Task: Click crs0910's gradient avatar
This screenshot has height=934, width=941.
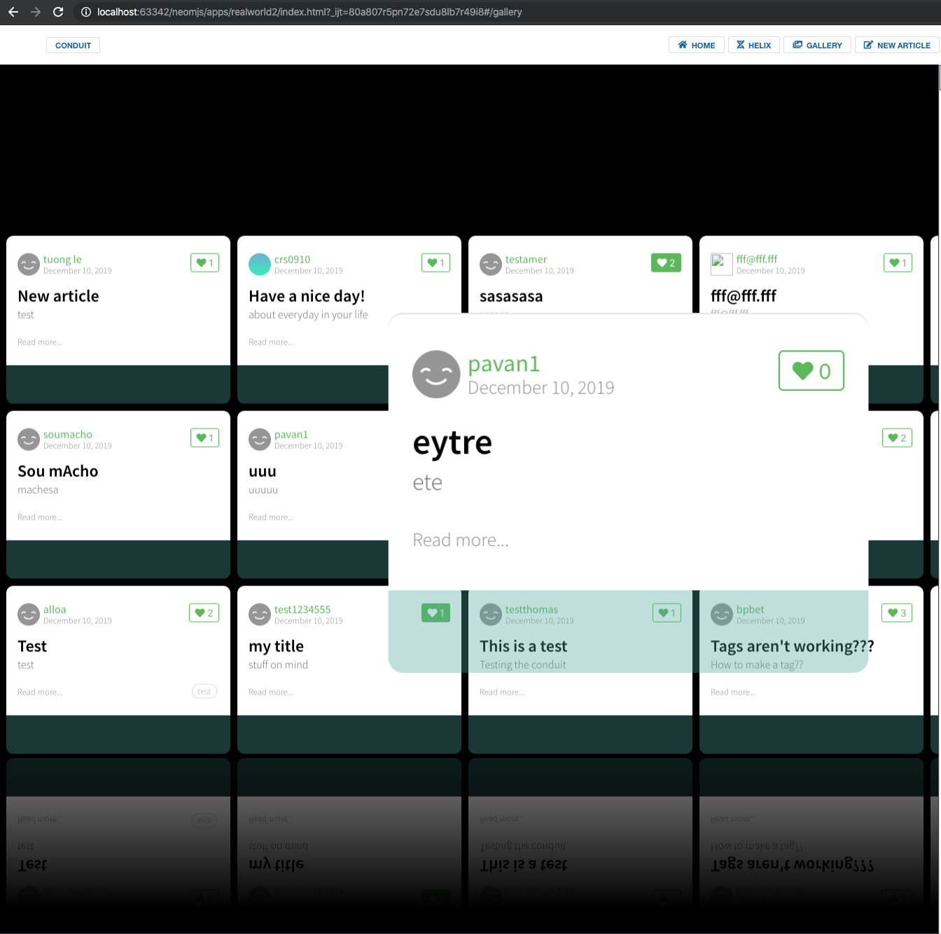Action: click(260, 264)
